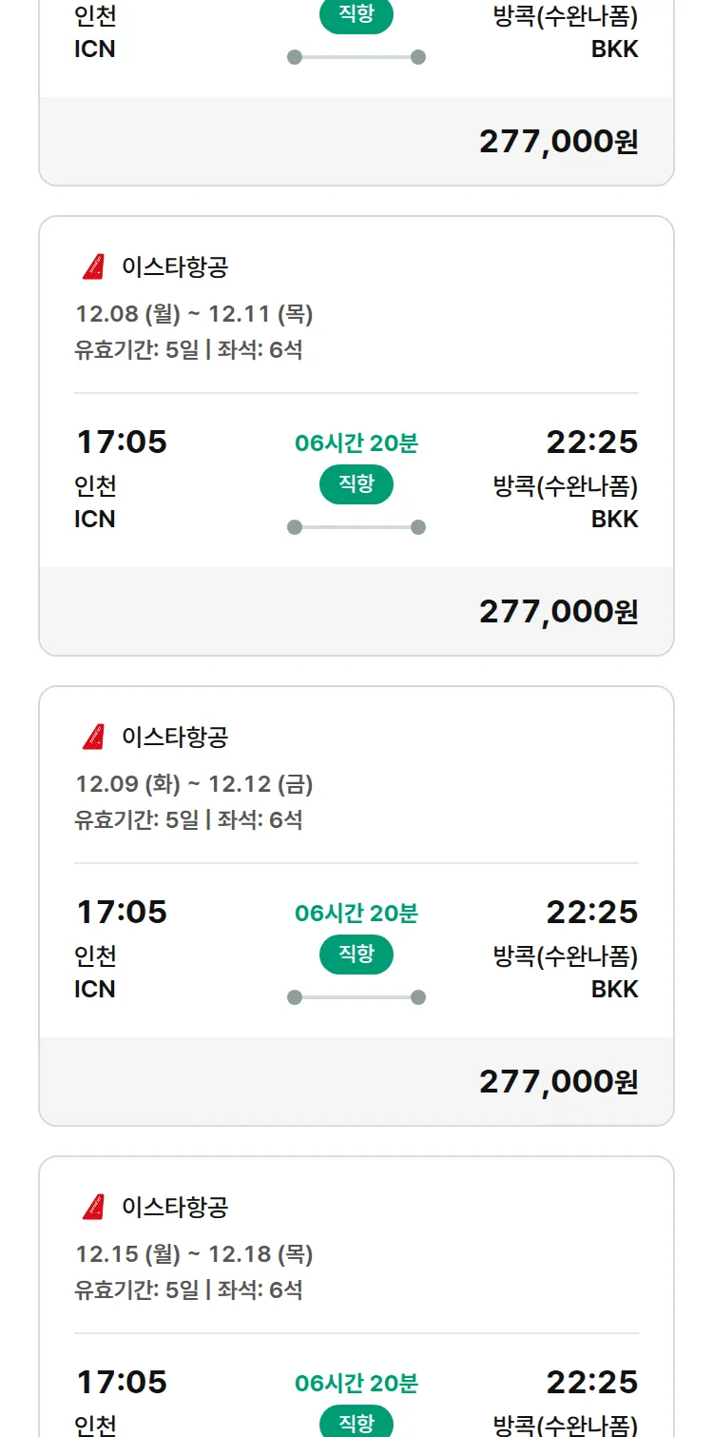Open 이스타항공 name on 12.08 (월) card

(x=175, y=267)
